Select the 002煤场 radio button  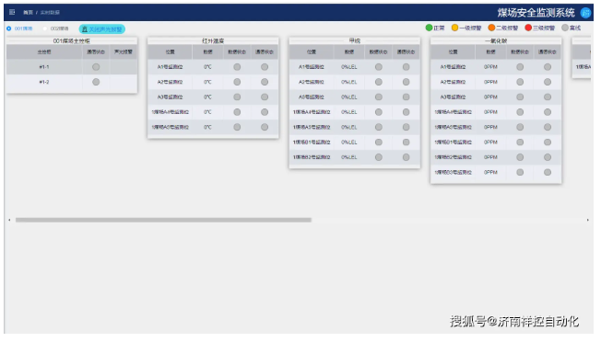45,28
